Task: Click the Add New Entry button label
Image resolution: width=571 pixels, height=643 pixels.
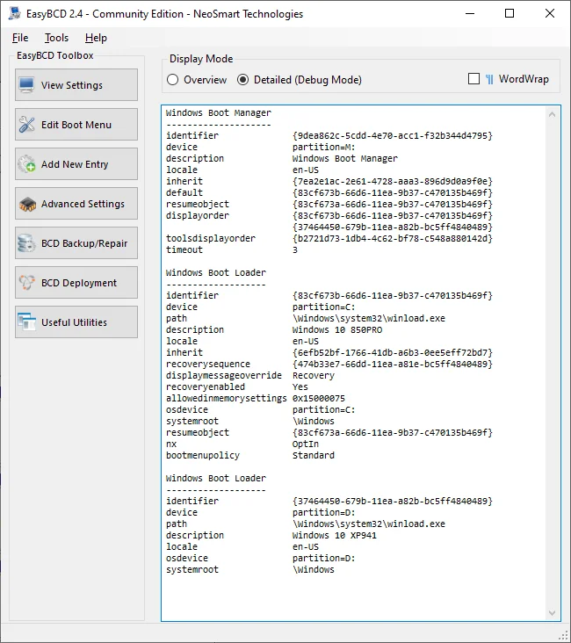Action: [x=75, y=164]
